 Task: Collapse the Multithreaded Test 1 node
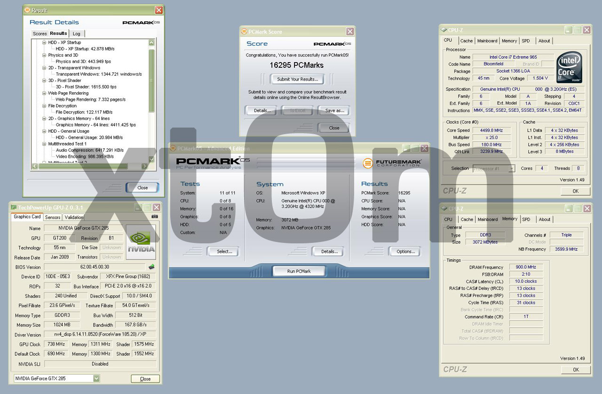pyautogui.click(x=44, y=144)
